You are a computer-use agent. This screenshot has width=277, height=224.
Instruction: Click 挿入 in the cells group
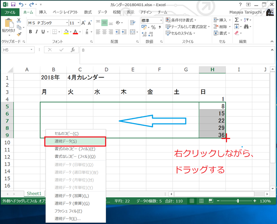[x=222, y=20]
